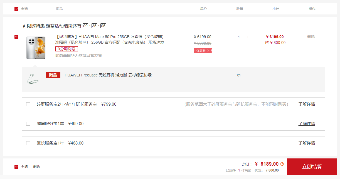Click the 此商品由华为商城自营发货 note

click(79, 55)
